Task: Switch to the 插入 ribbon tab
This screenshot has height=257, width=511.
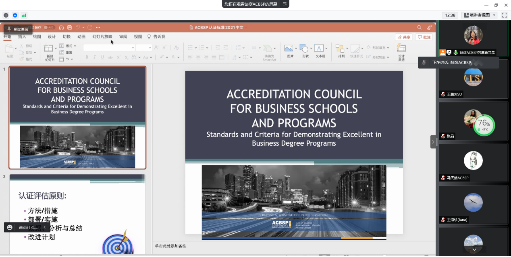Action: pos(22,37)
